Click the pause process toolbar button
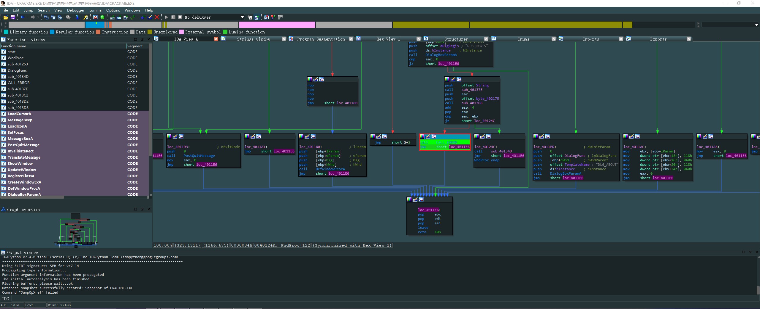This screenshot has width=760, height=309. coord(173,17)
